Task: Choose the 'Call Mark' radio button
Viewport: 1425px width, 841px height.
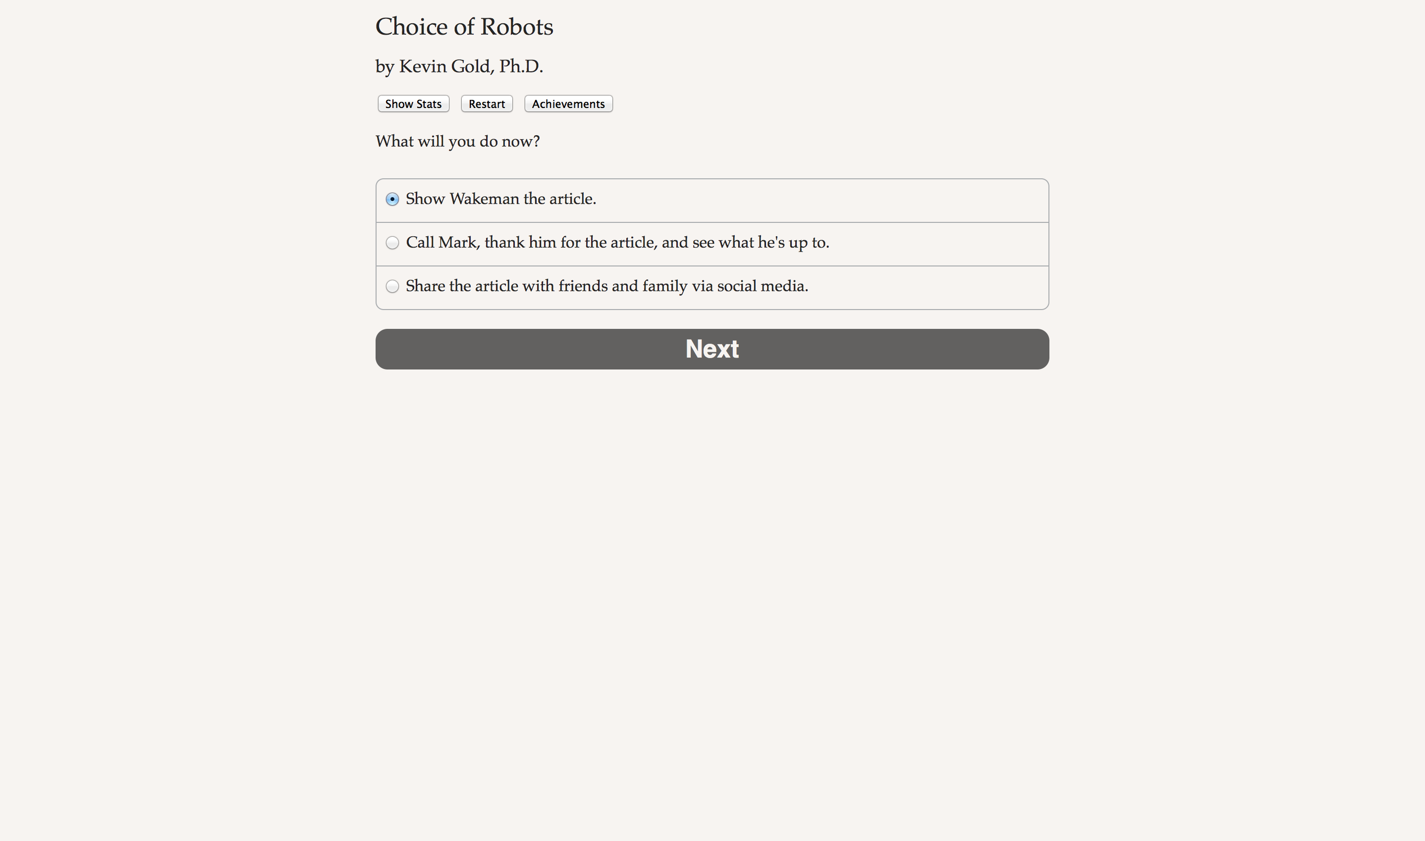Action: 392,243
